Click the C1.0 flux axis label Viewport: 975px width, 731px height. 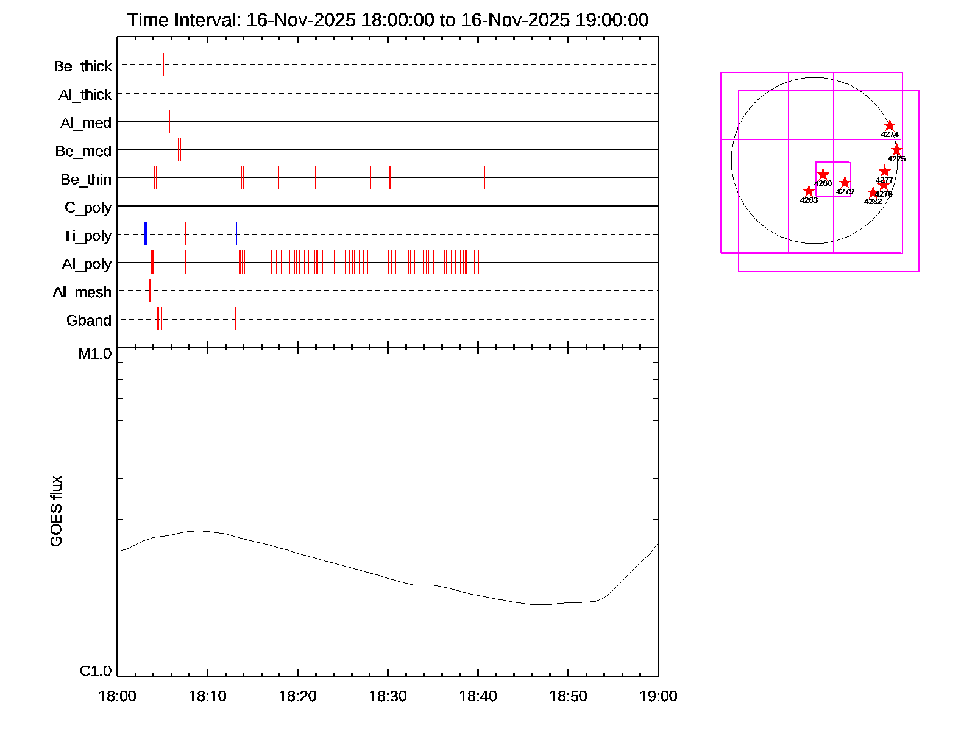pos(96,671)
